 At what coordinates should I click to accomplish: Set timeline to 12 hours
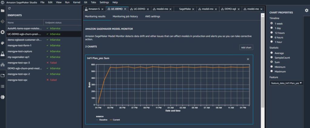(x=272, y=32)
